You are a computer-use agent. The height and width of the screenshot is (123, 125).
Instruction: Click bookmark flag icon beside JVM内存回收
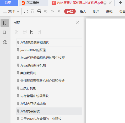(18, 111)
